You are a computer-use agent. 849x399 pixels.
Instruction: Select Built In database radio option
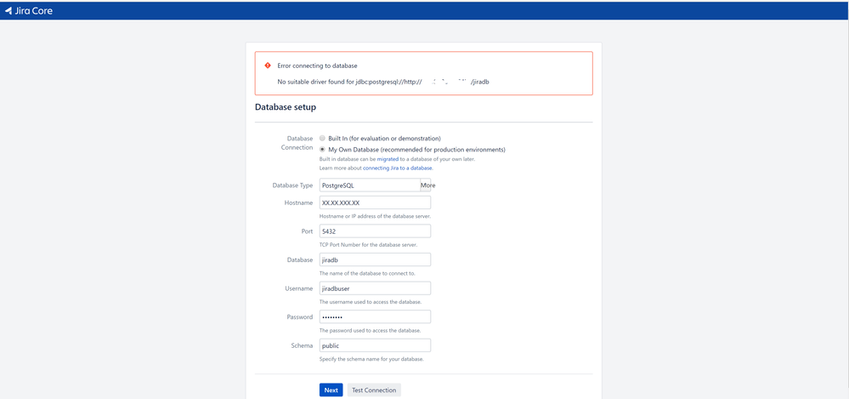coord(322,138)
